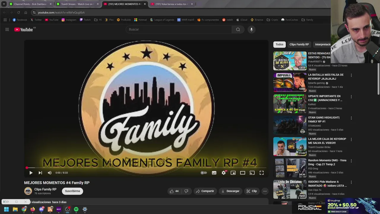Viewport: 380px width, 214px height.
Task: Open options for ISIDORO Pide Madurar video
Action: pos(351,182)
